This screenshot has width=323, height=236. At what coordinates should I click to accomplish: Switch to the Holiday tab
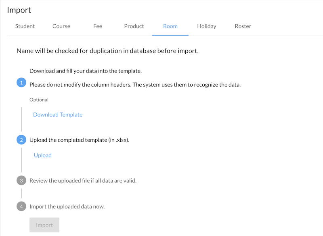pyautogui.click(x=207, y=26)
